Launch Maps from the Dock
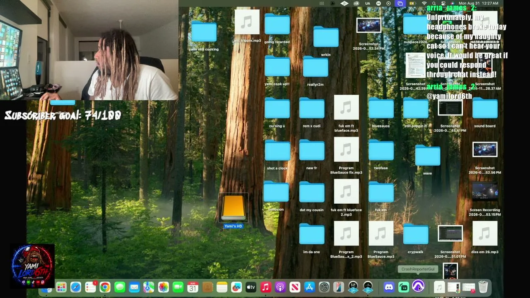530x298 pixels. pos(149,287)
